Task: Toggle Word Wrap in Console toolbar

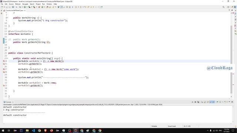Action: [x=208, y=102]
